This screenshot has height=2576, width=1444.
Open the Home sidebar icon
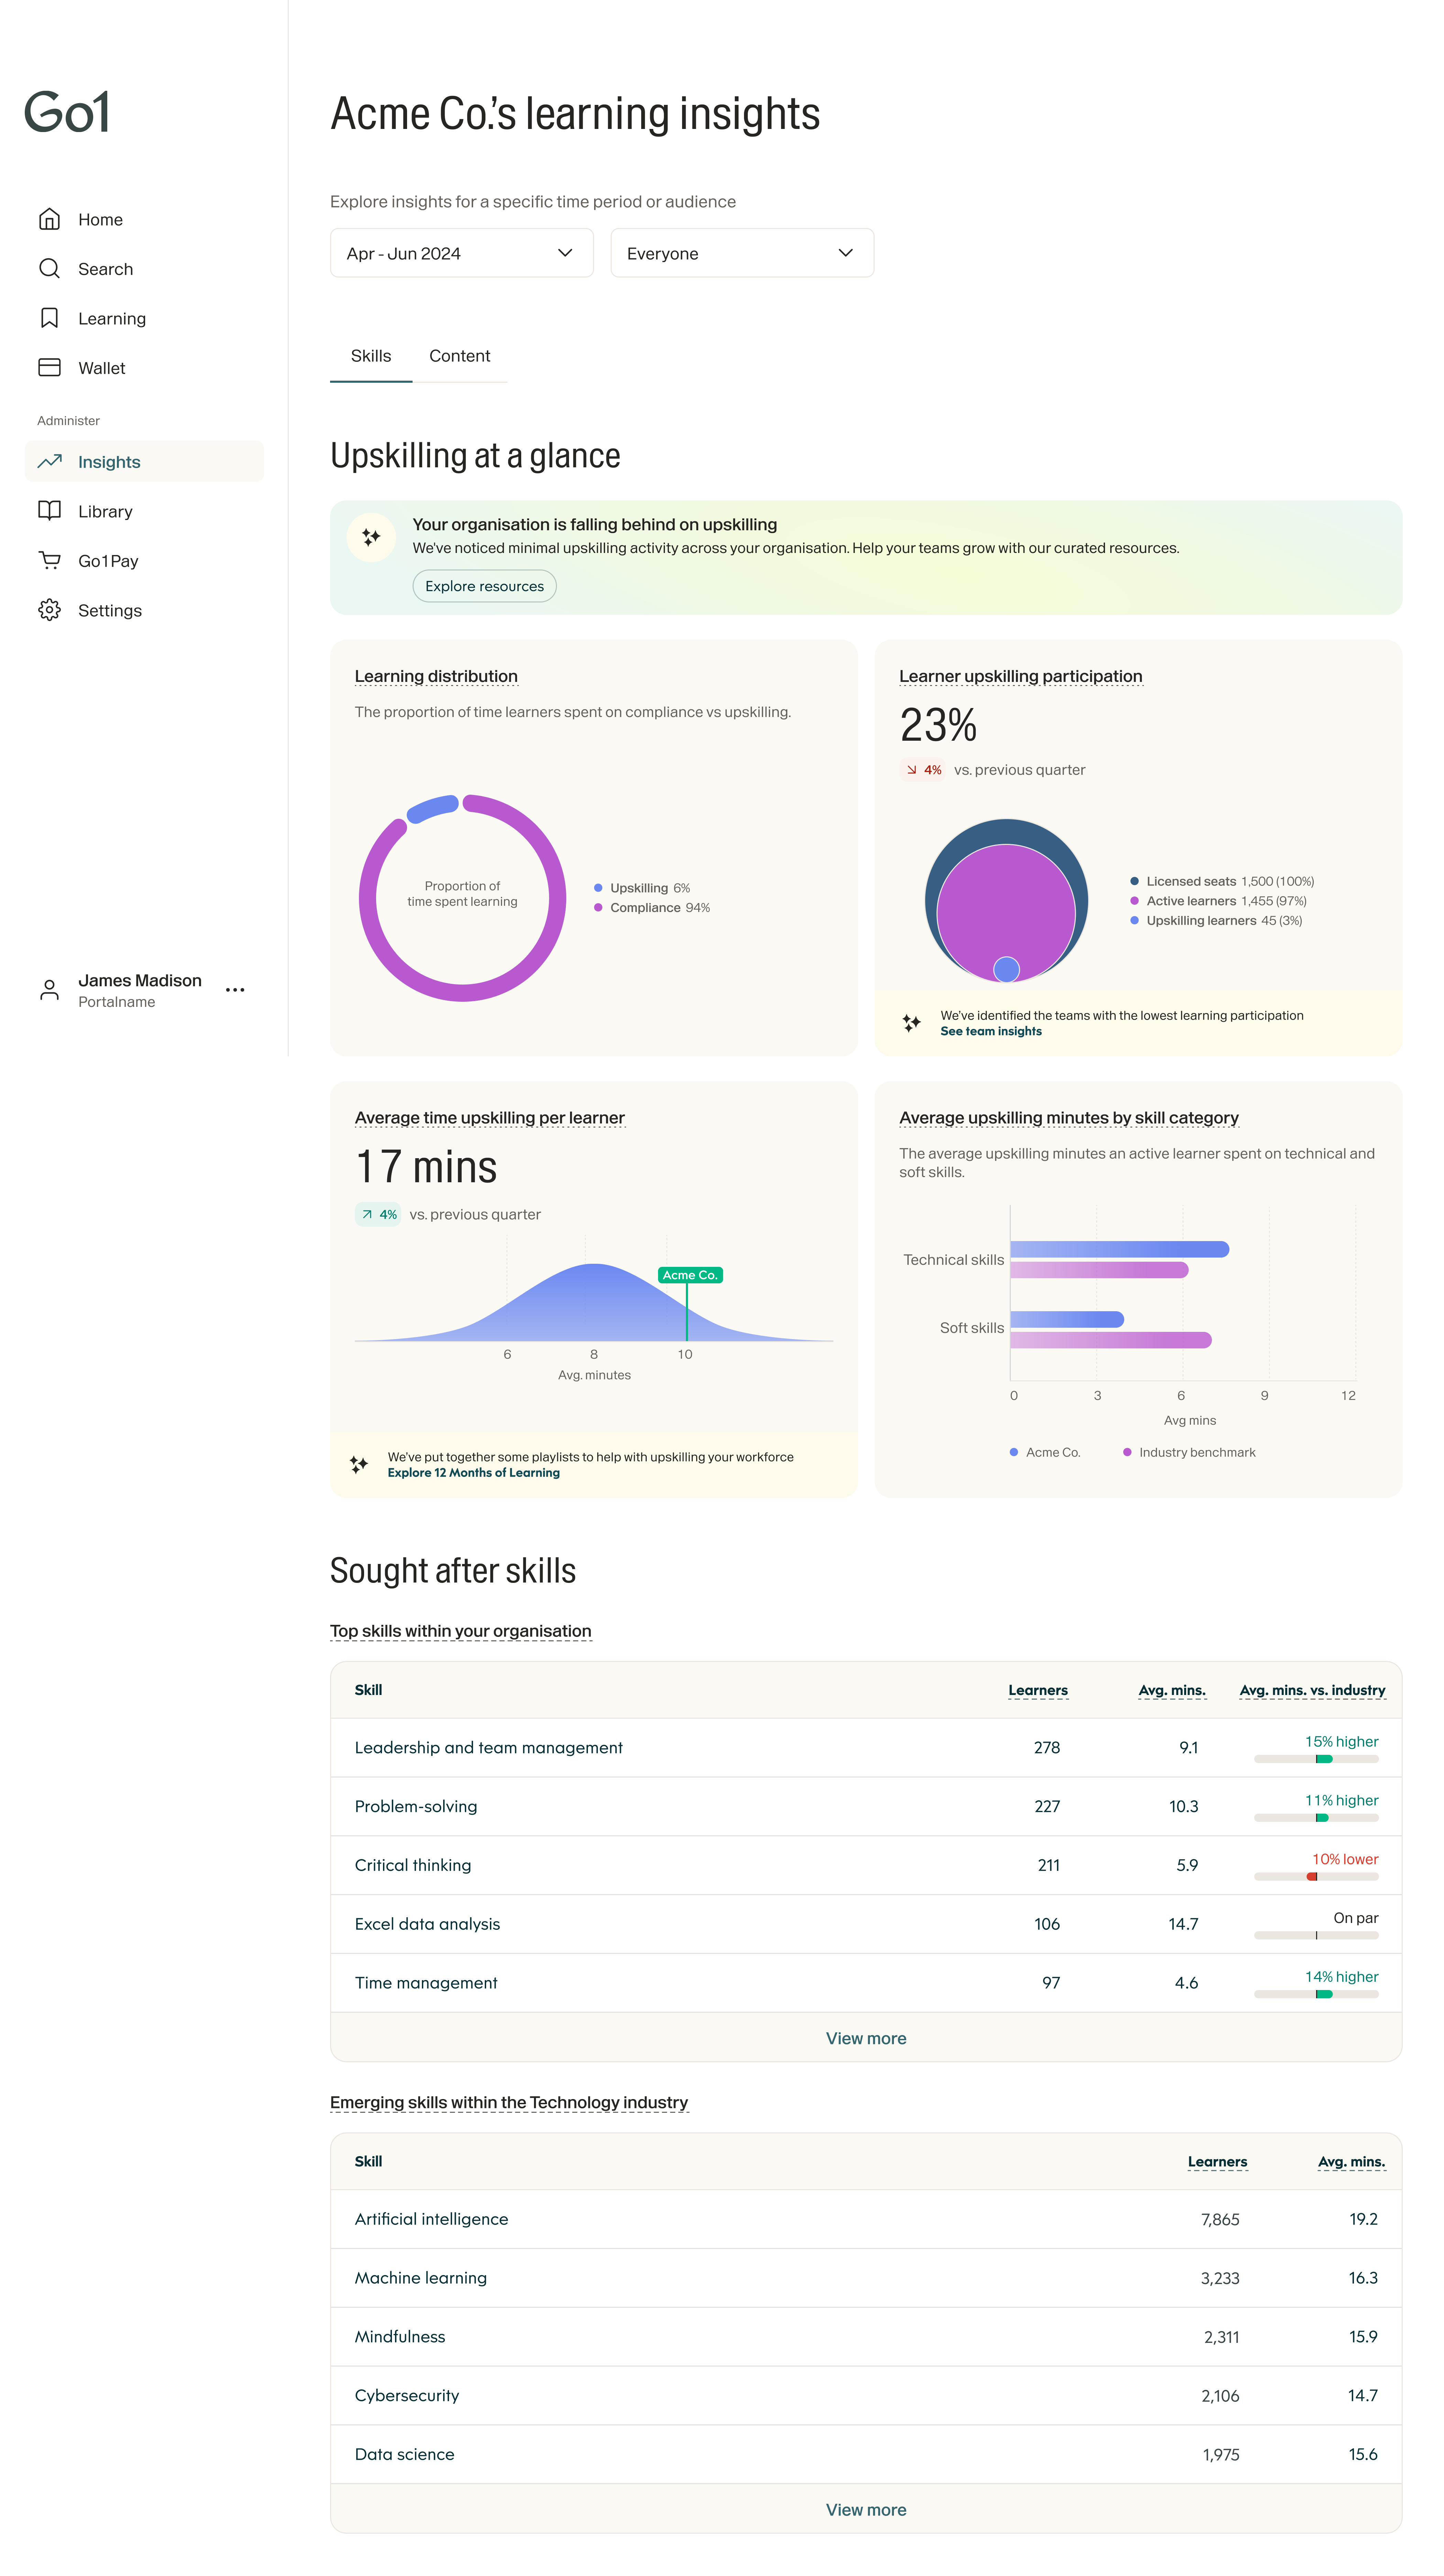click(49, 219)
